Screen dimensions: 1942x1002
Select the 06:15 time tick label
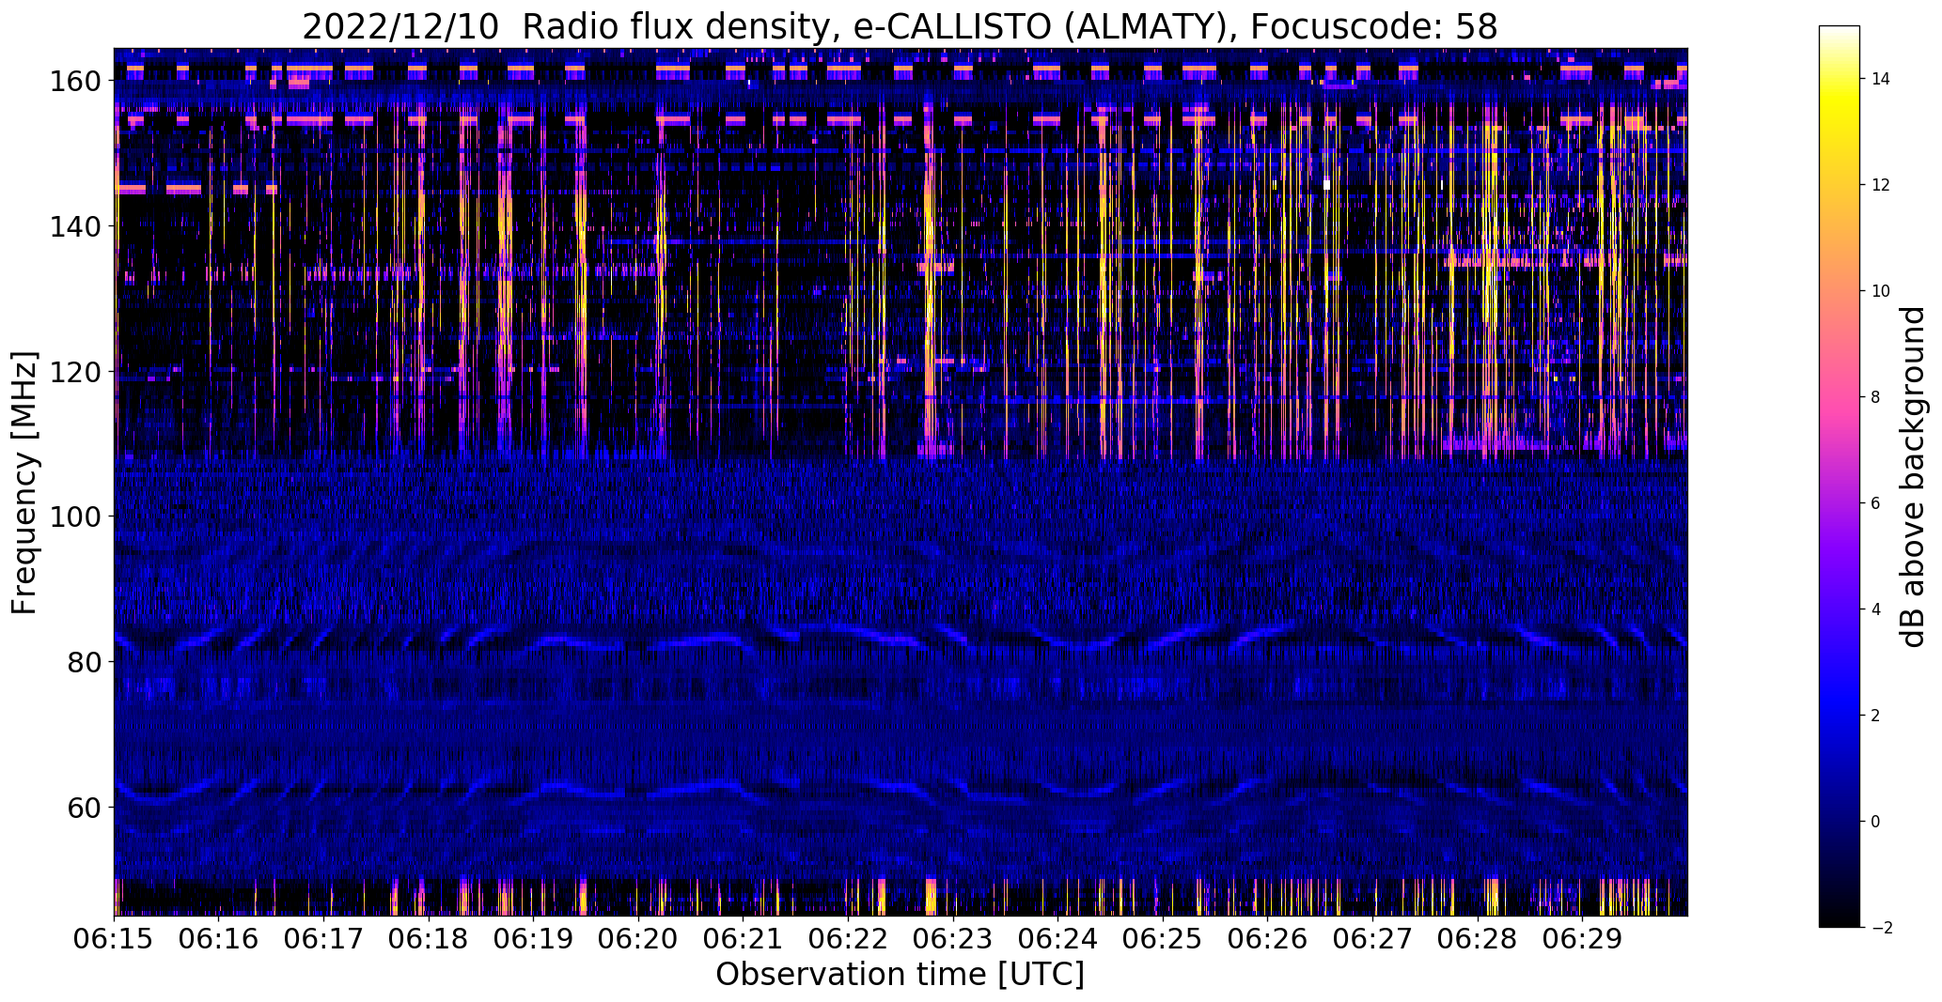[x=115, y=939]
